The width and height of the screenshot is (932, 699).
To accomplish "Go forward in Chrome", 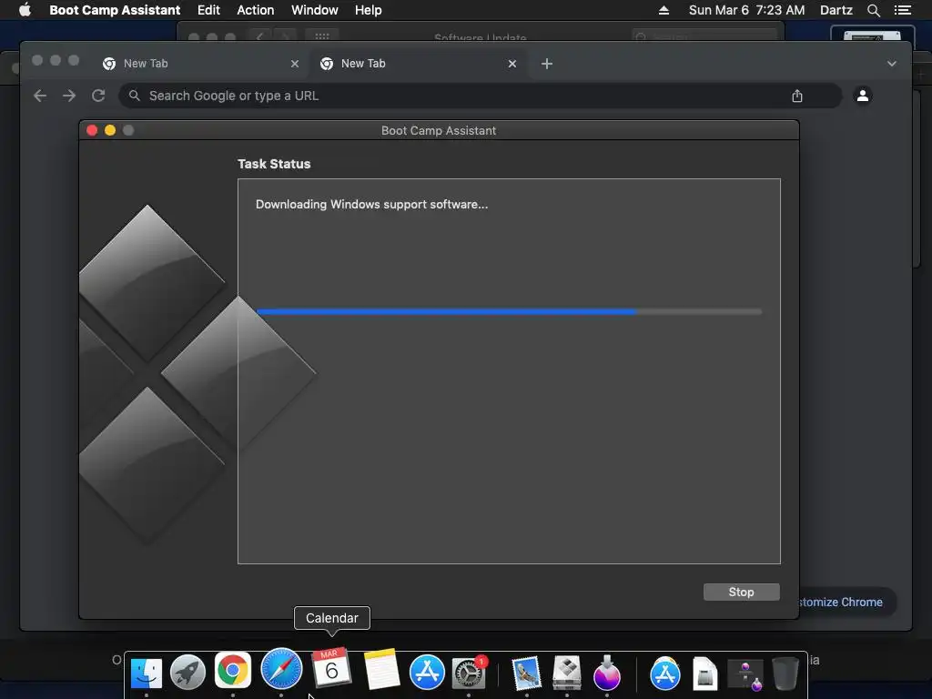I will pos(69,96).
